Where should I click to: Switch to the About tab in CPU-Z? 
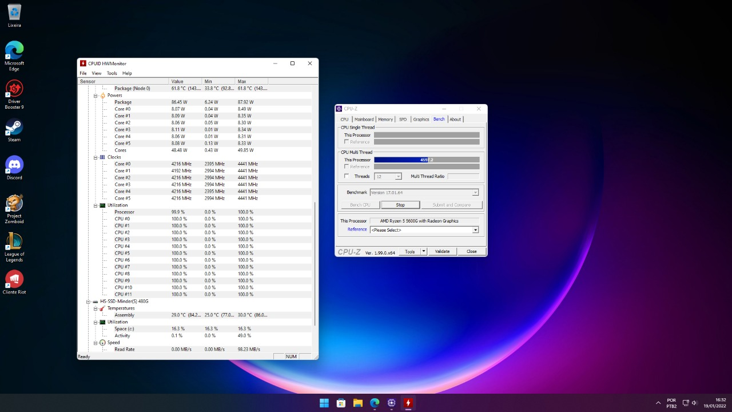click(455, 120)
